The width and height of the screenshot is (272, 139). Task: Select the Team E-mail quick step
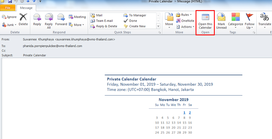102,21
